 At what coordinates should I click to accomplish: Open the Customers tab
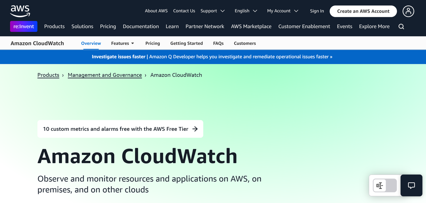pyautogui.click(x=245, y=43)
